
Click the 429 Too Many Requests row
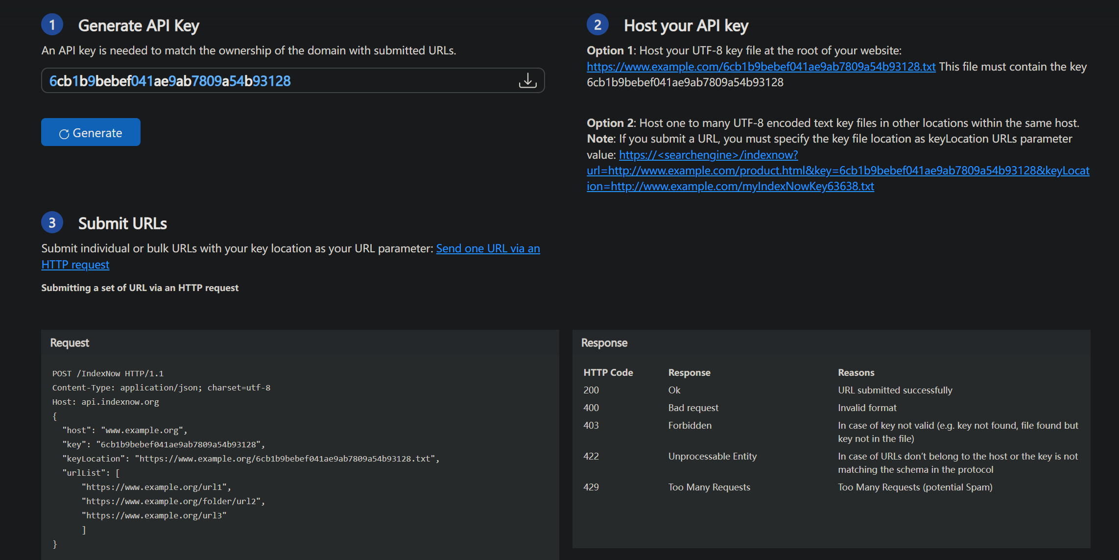click(x=831, y=487)
